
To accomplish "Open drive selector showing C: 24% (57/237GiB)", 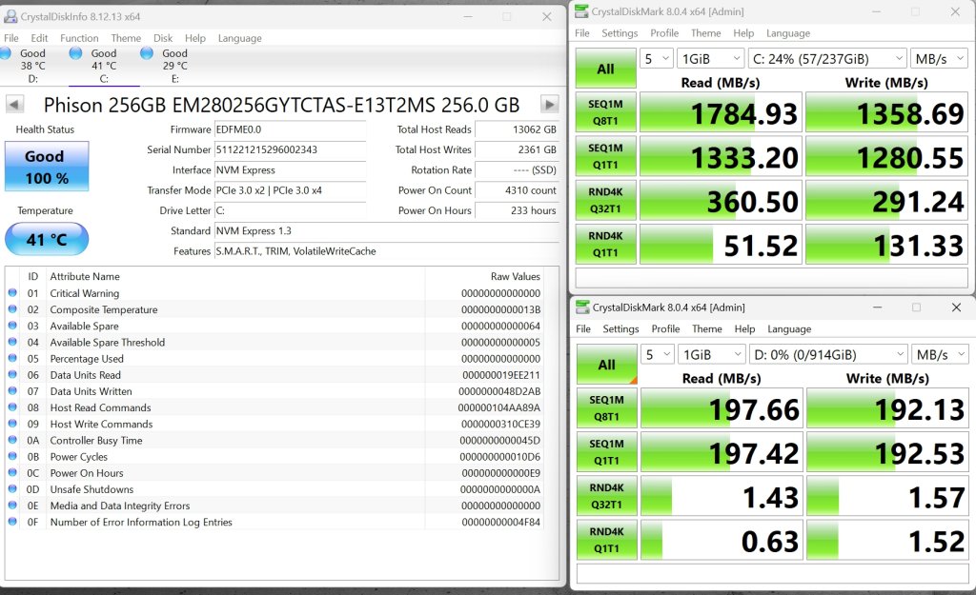I will click(826, 58).
